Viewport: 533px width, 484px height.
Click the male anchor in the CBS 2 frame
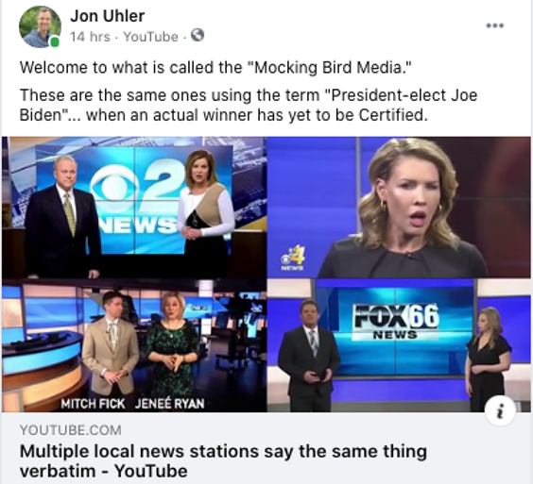coord(63,215)
